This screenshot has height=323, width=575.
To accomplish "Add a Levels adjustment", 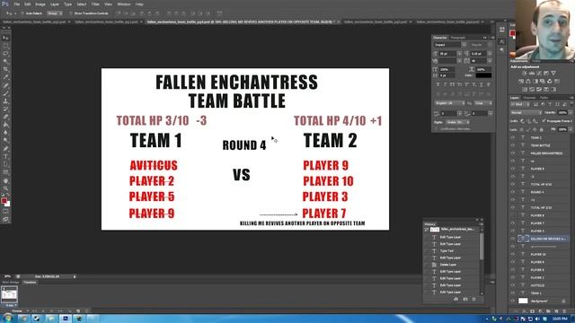I will click(x=532, y=74).
